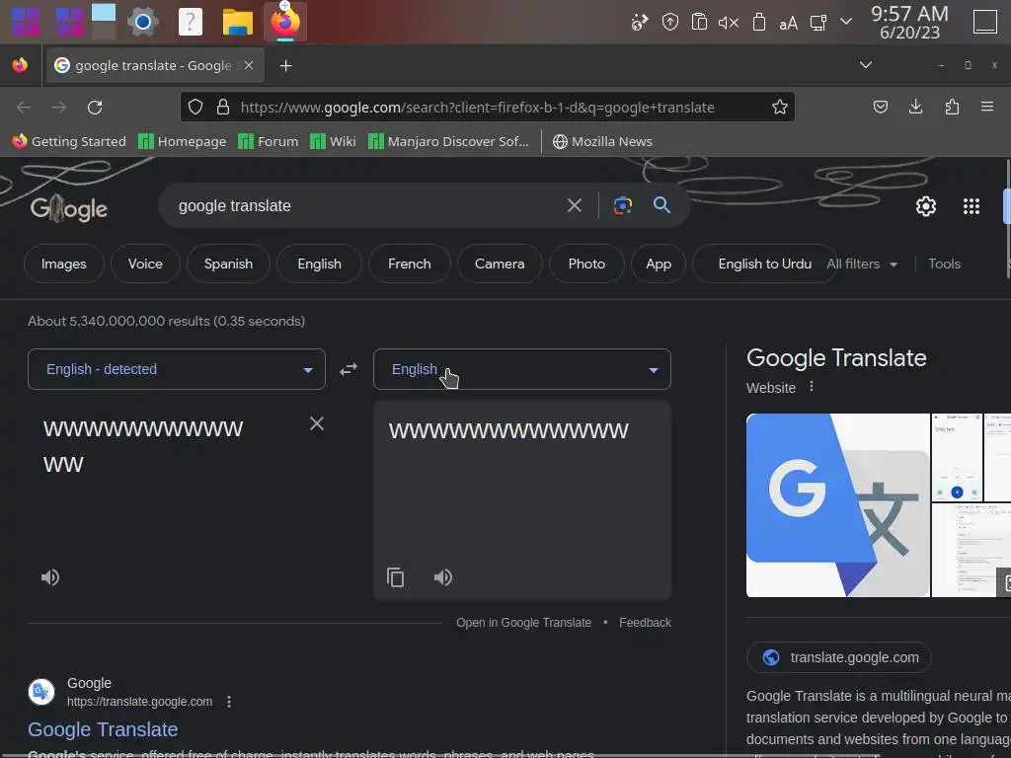The image size is (1011, 758).
Task: Select the Images filter chip
Action: pos(64,264)
